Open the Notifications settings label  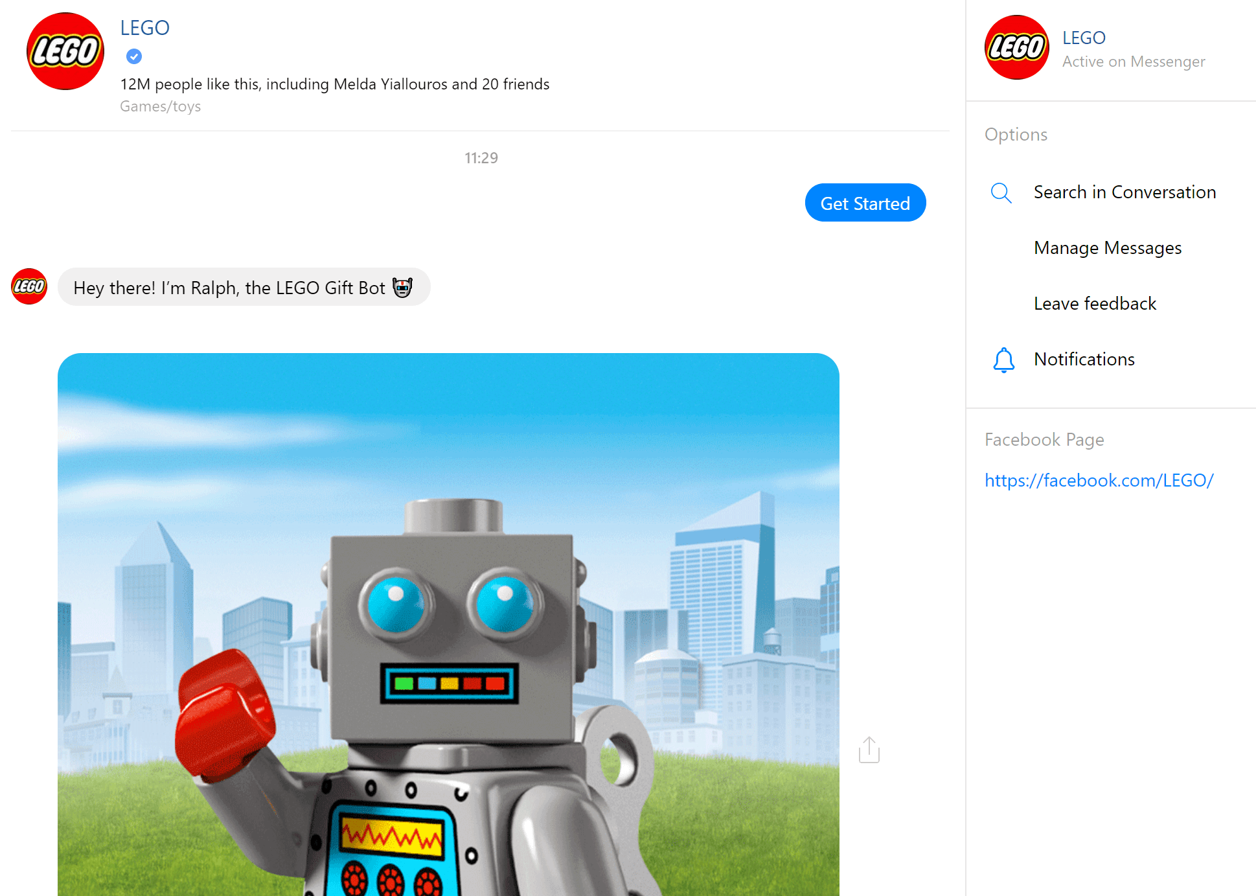(1084, 360)
